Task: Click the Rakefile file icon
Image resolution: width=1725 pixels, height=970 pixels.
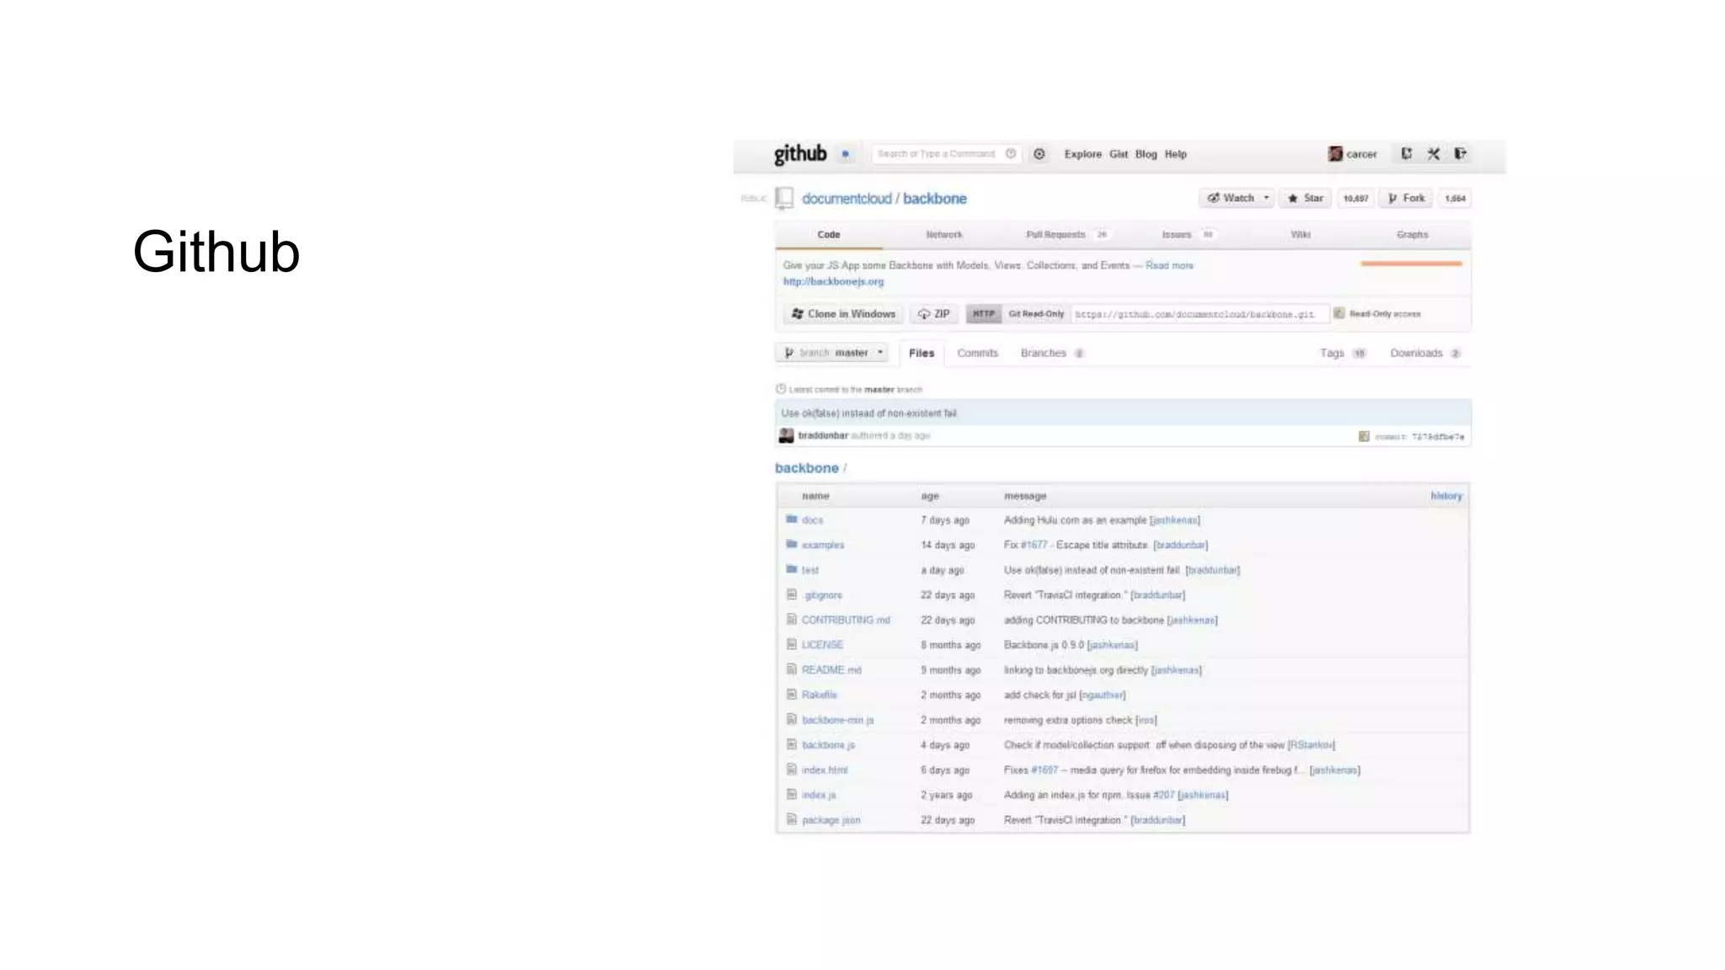Action: point(791,695)
